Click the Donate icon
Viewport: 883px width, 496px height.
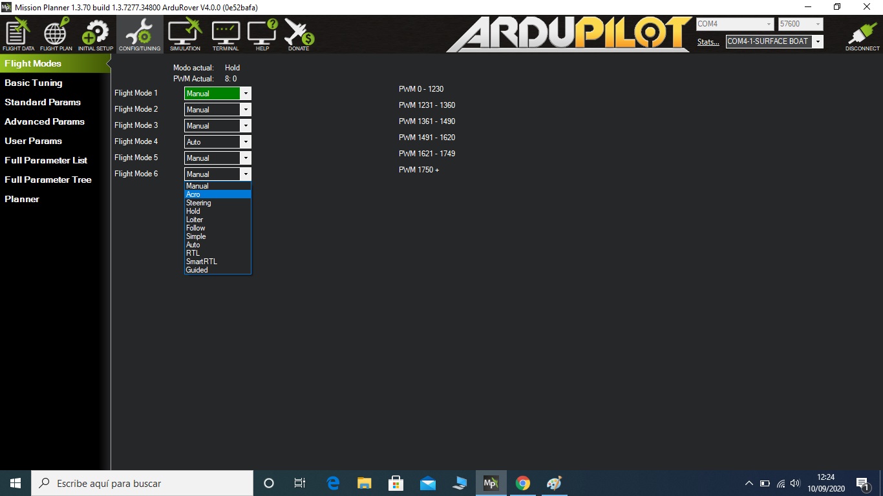coord(299,35)
